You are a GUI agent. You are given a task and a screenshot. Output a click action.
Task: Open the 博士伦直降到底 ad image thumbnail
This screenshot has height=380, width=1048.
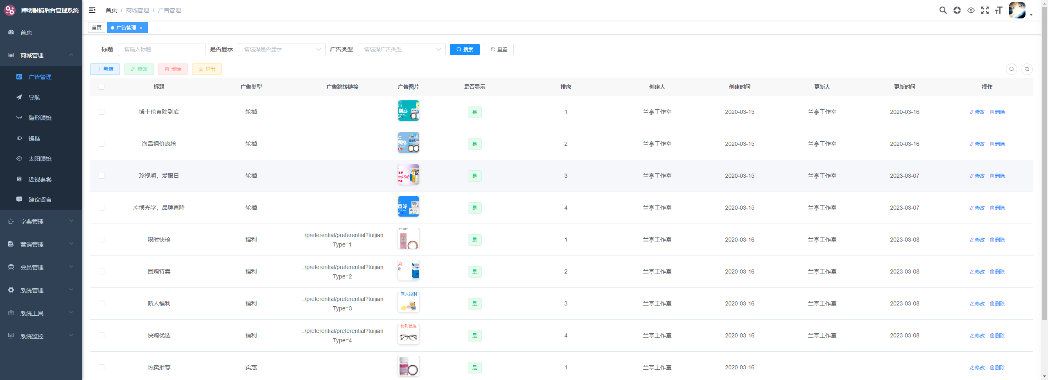[x=408, y=111]
